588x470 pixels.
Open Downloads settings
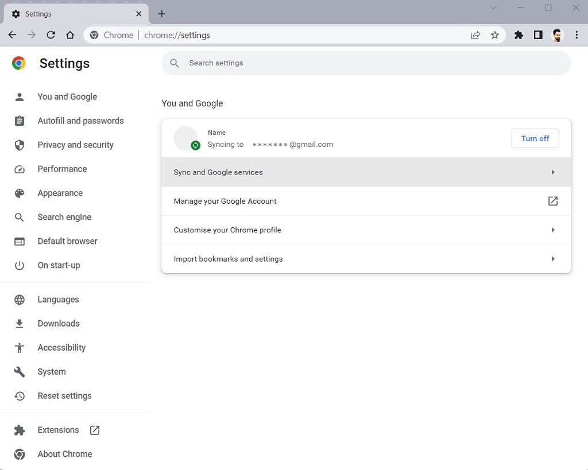point(59,324)
